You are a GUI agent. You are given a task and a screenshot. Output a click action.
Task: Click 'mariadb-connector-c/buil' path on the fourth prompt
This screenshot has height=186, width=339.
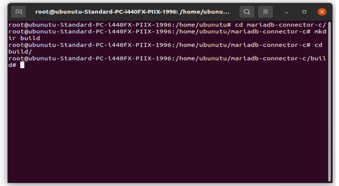(x=278, y=58)
